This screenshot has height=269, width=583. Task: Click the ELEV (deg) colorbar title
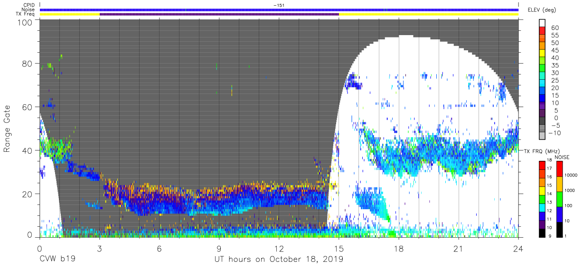click(541, 9)
